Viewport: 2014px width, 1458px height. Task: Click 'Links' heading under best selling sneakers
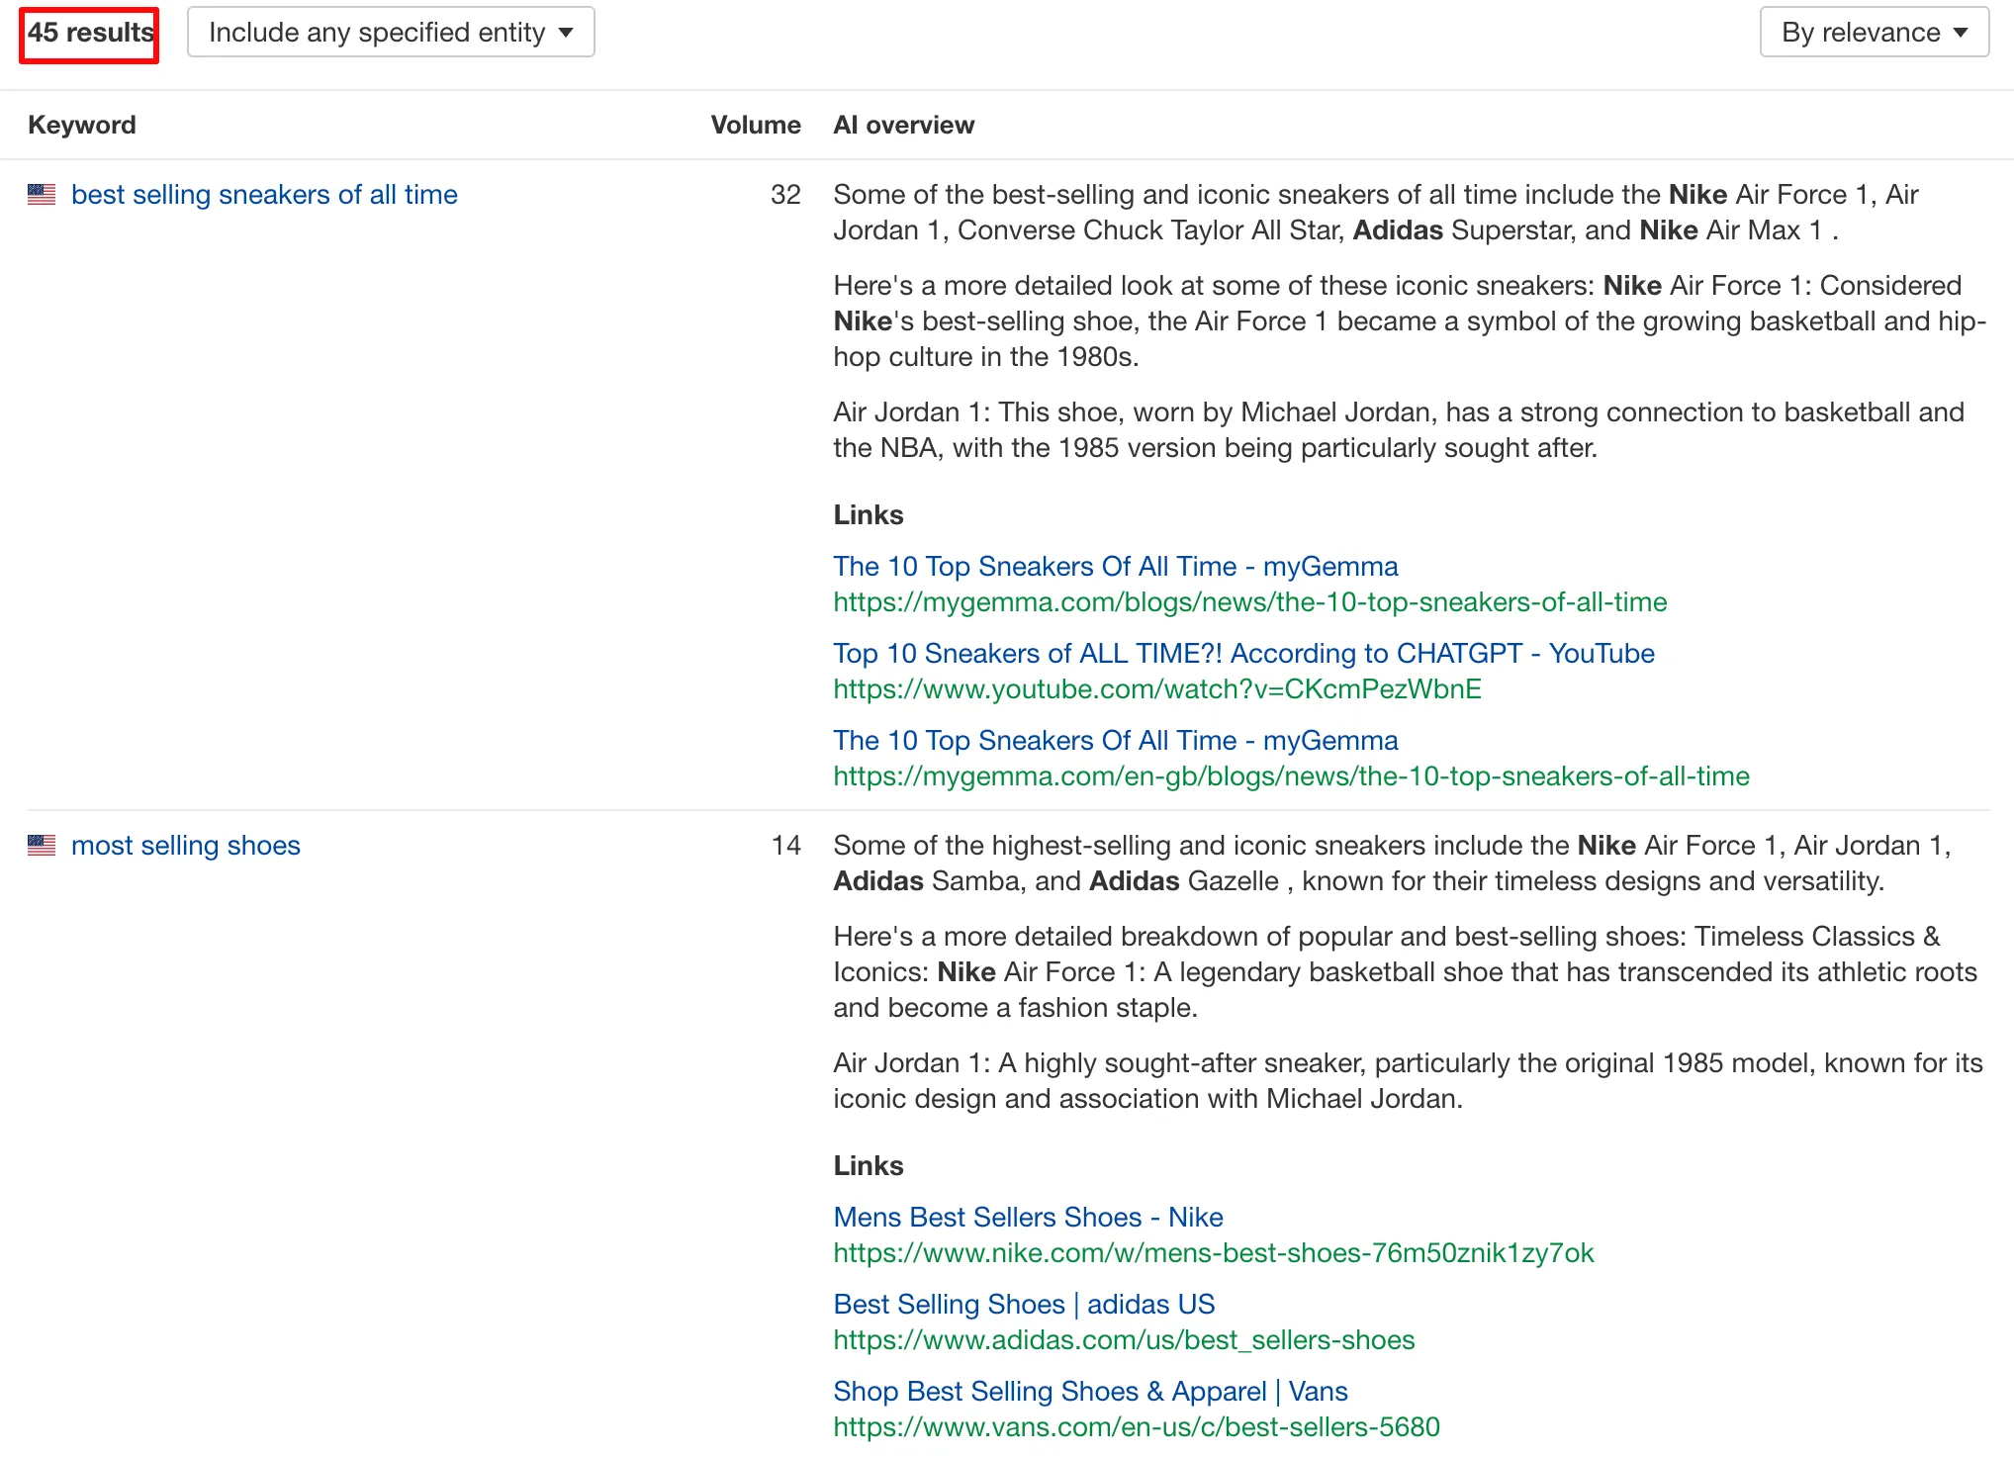click(869, 515)
